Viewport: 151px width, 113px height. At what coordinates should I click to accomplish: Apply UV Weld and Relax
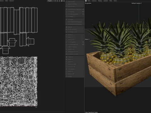click(74, 14)
